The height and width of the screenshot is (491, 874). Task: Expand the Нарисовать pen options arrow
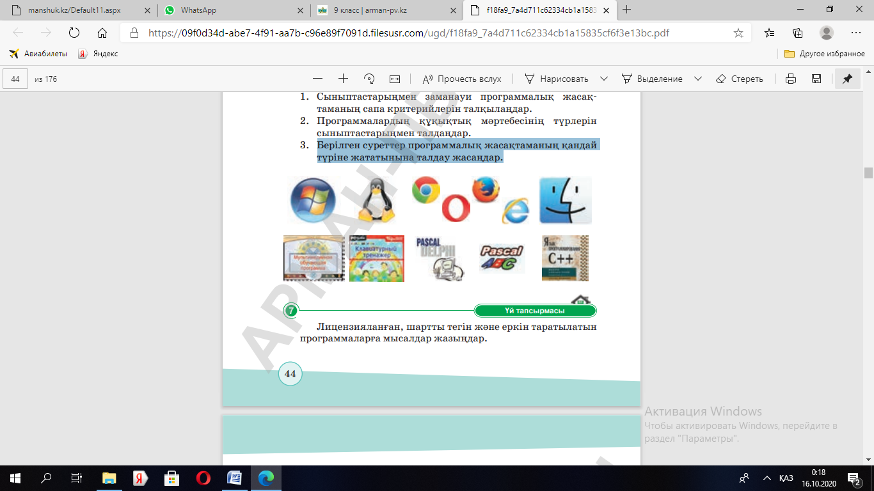click(x=603, y=79)
